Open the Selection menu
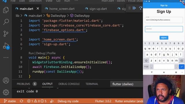The height and width of the screenshot is (104, 185). 35,1
